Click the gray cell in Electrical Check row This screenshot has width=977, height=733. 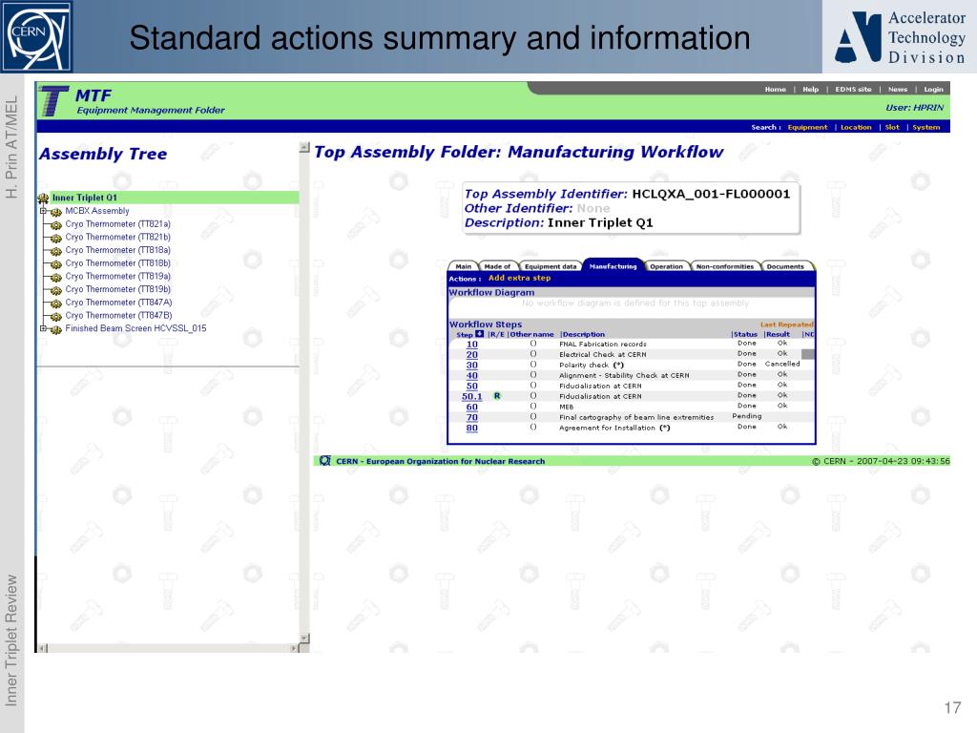click(x=807, y=354)
